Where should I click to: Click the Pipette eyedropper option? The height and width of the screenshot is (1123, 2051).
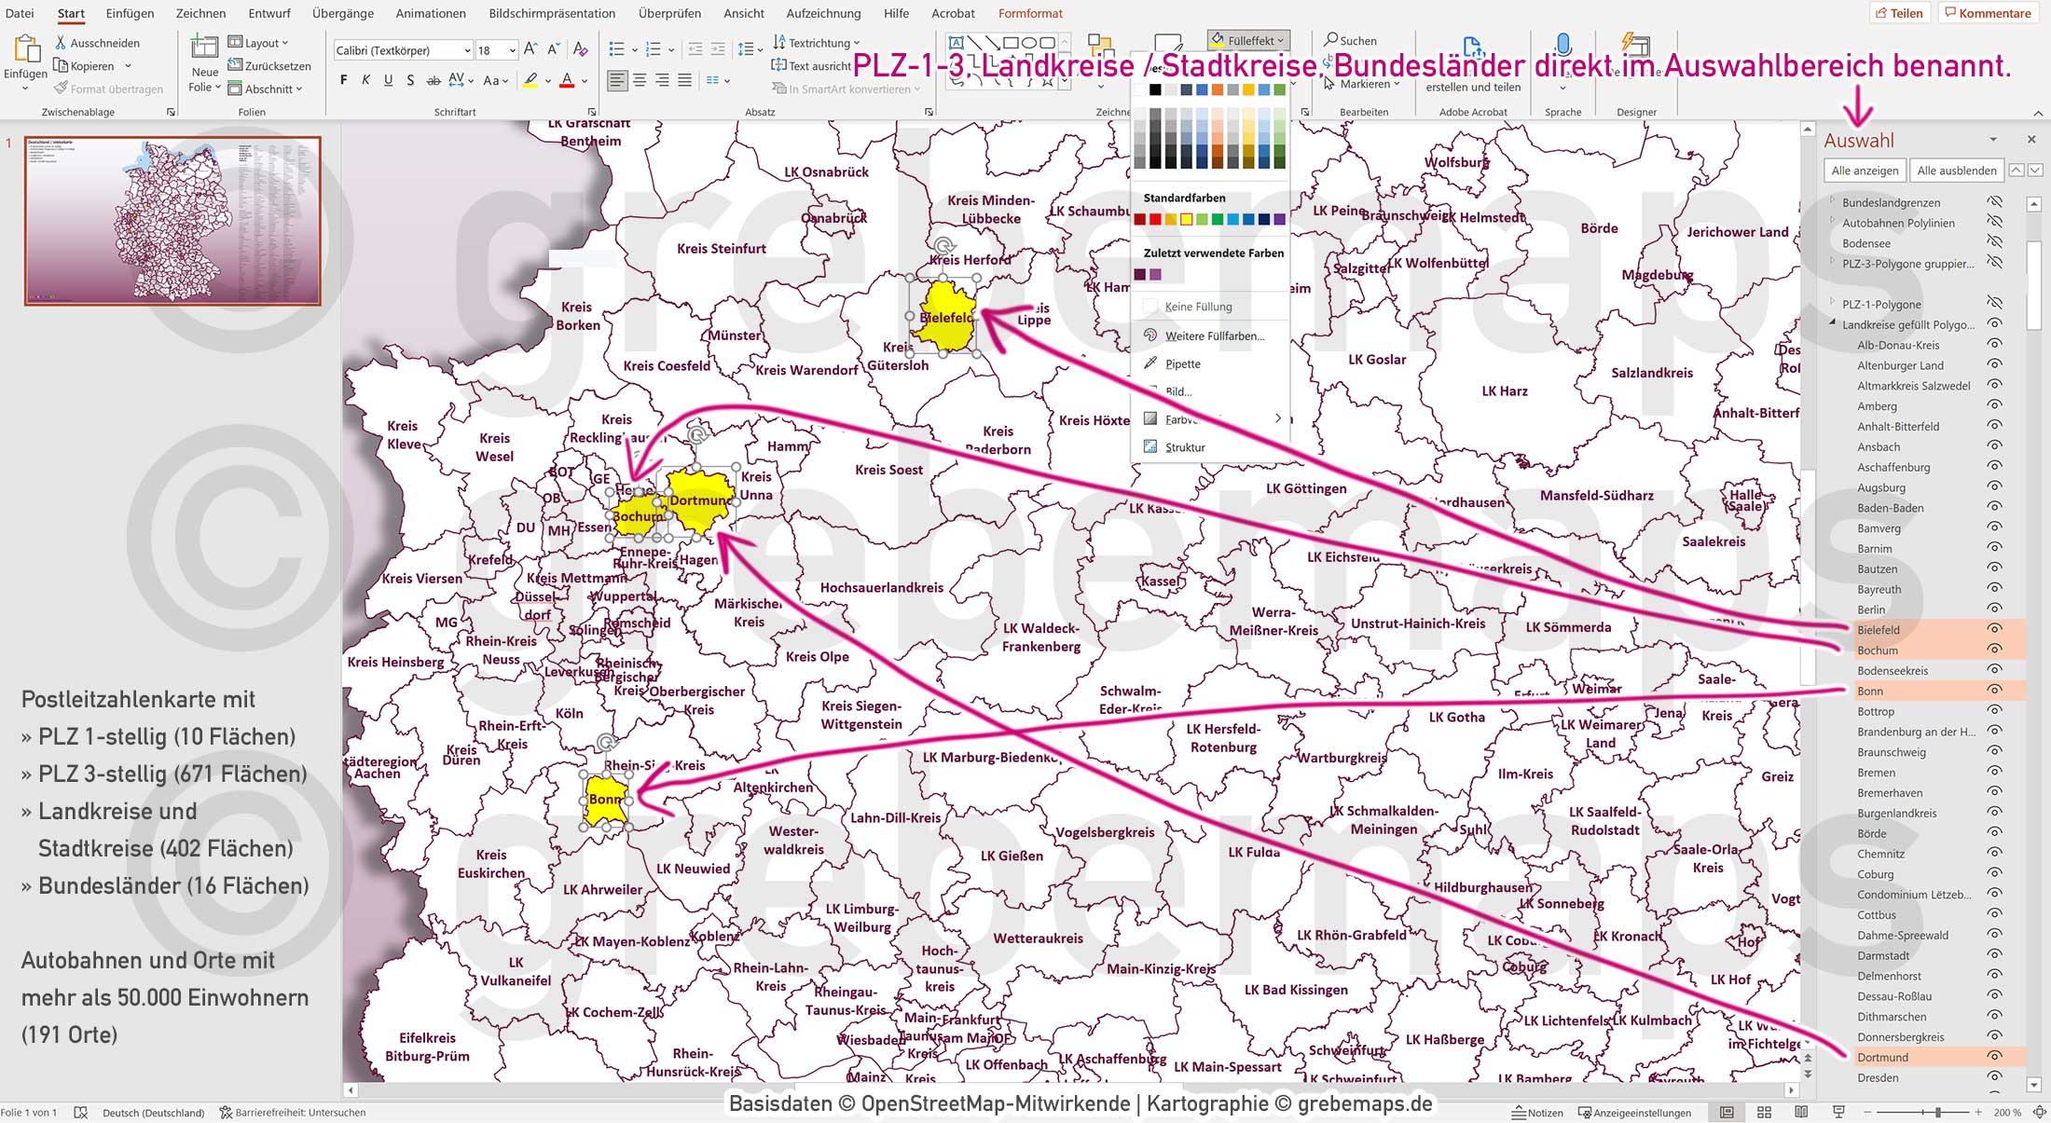(x=1182, y=363)
